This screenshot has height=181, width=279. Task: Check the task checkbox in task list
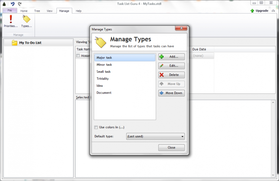(78, 56)
